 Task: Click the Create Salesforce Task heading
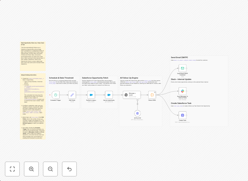tap(181, 103)
